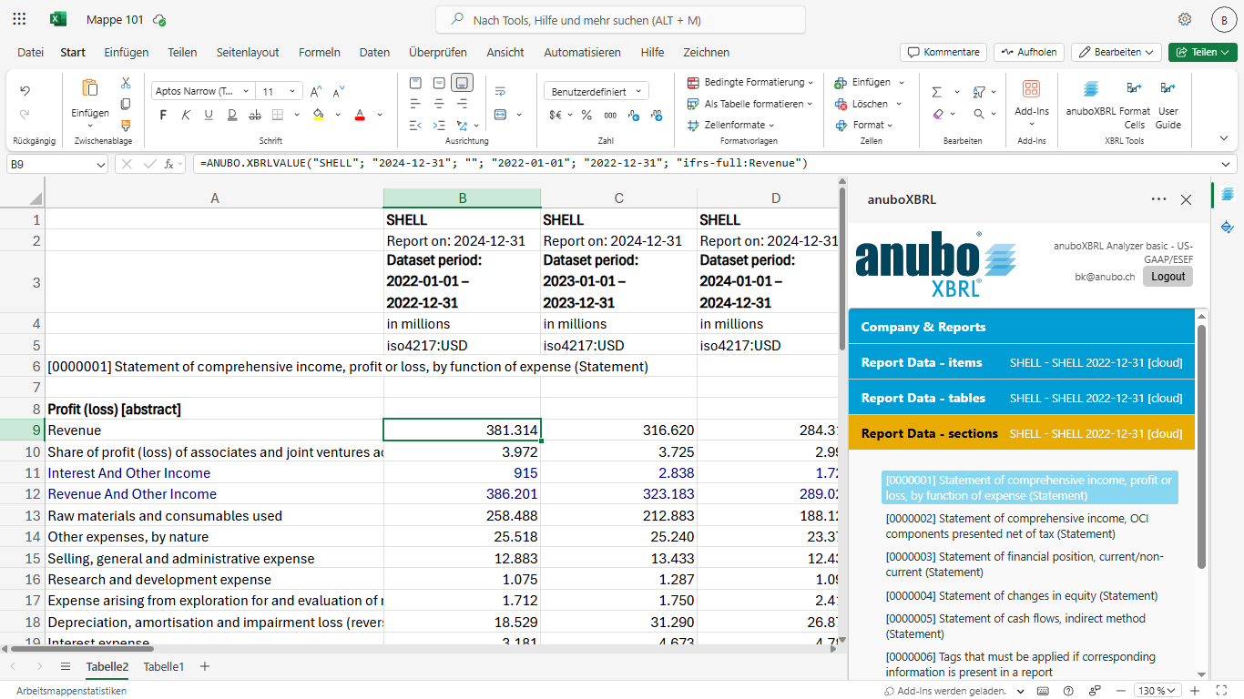Toggle bold formatting with F button

click(x=163, y=115)
